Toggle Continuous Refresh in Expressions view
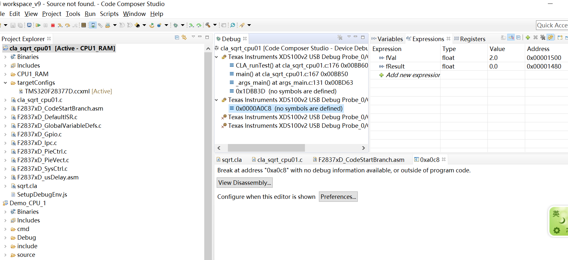This screenshot has height=260, width=568. [x=550, y=38]
